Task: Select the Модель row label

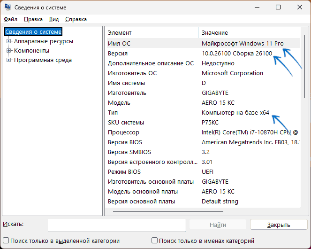Action: (x=119, y=102)
